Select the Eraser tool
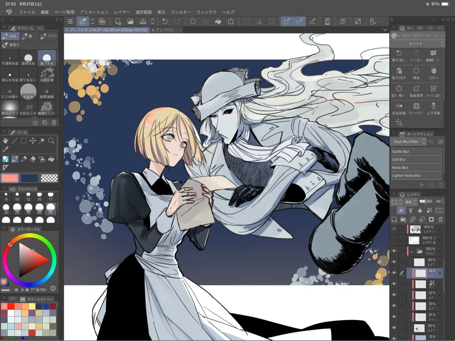The image size is (455, 341). coord(33,159)
